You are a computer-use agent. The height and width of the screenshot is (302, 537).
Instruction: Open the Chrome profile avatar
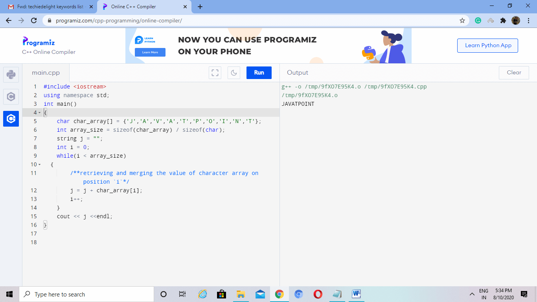coord(516,20)
